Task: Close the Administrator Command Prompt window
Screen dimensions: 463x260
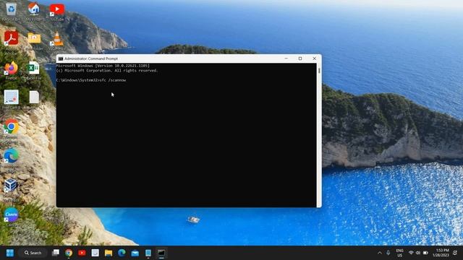Action: pos(315,58)
